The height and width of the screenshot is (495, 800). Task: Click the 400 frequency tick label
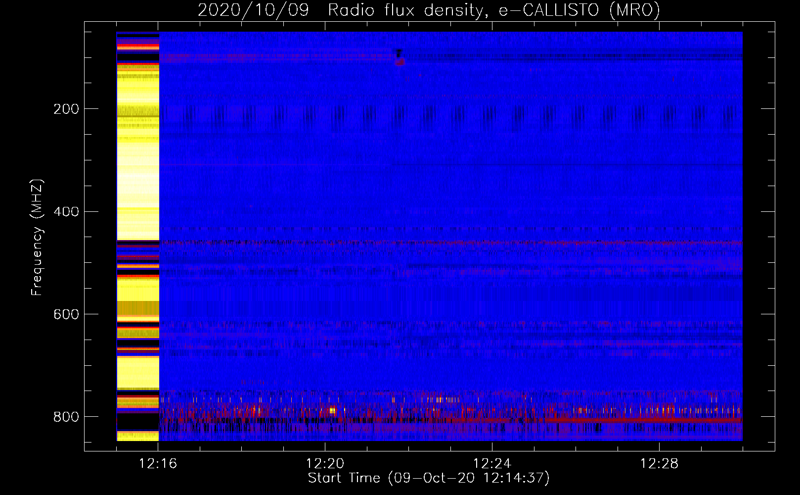coord(66,212)
